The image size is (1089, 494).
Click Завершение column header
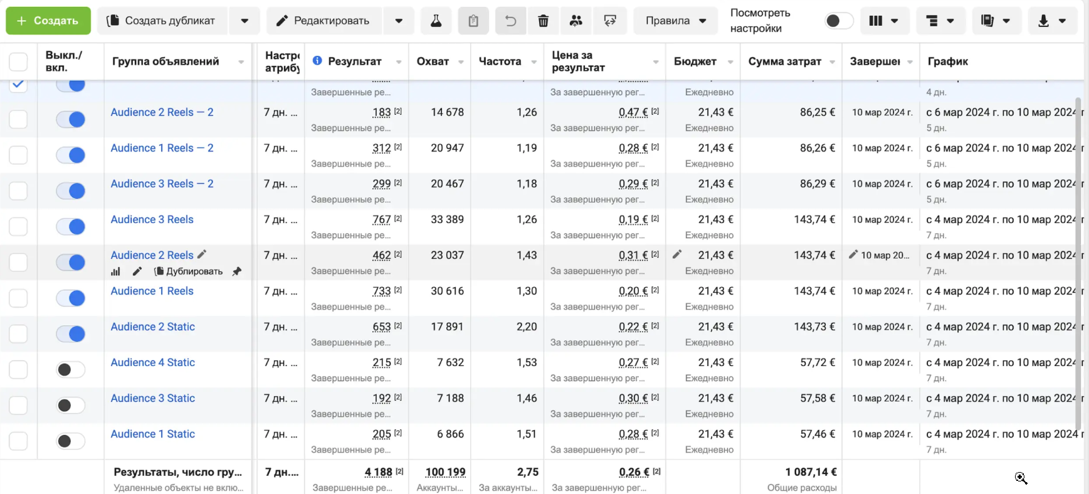(875, 61)
